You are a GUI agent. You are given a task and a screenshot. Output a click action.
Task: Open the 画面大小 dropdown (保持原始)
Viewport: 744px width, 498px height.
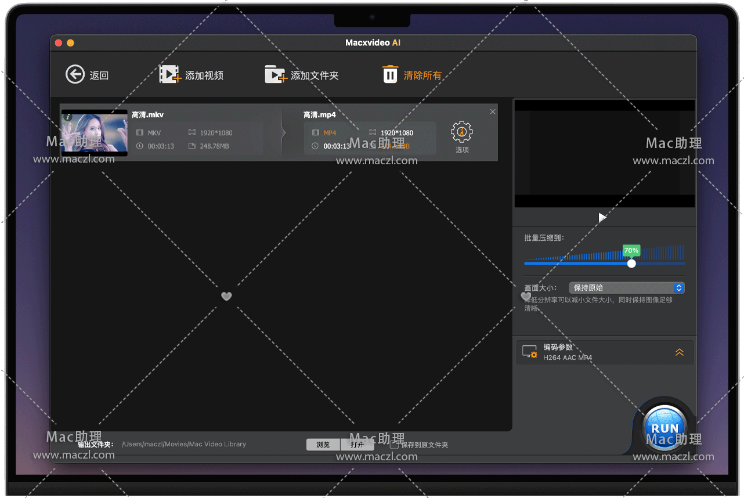pos(627,288)
